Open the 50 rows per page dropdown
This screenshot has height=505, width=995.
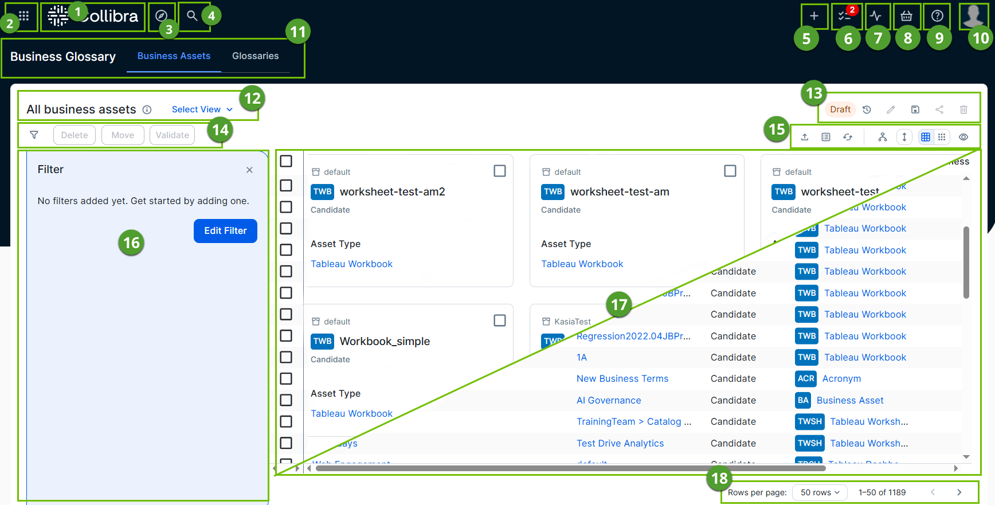pos(820,492)
